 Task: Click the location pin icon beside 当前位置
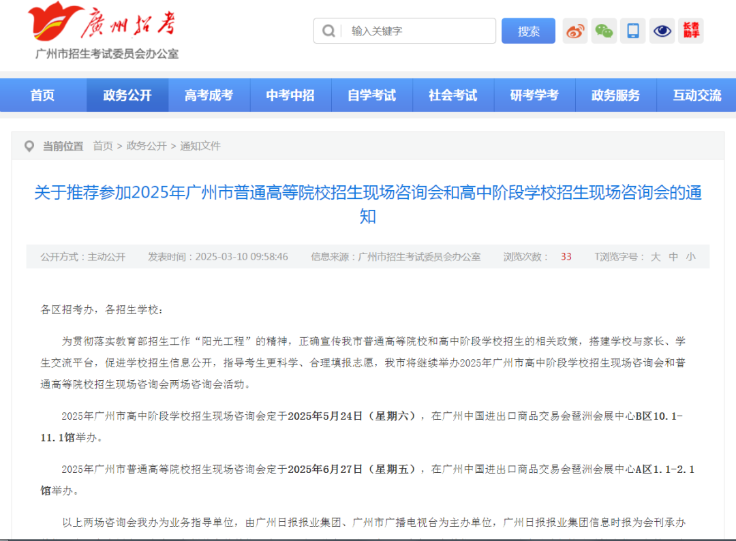(x=29, y=146)
